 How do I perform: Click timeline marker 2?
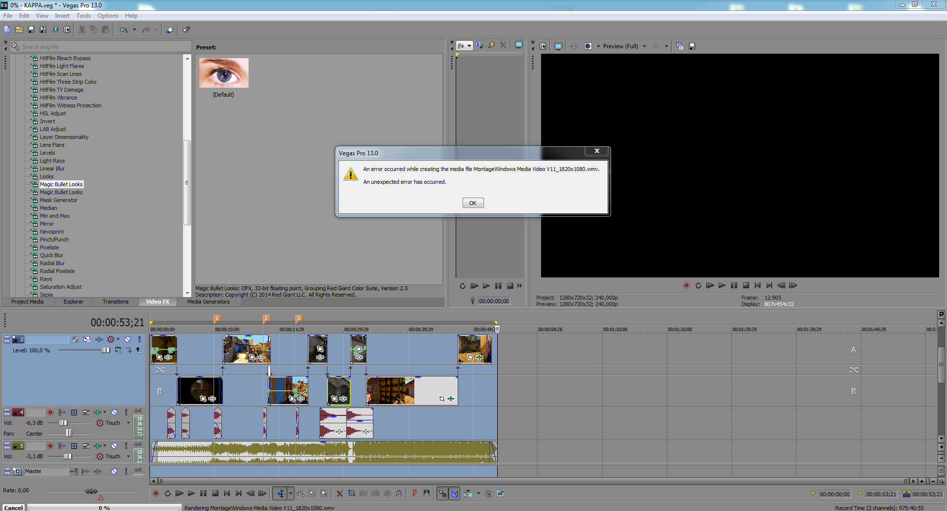[266, 319]
